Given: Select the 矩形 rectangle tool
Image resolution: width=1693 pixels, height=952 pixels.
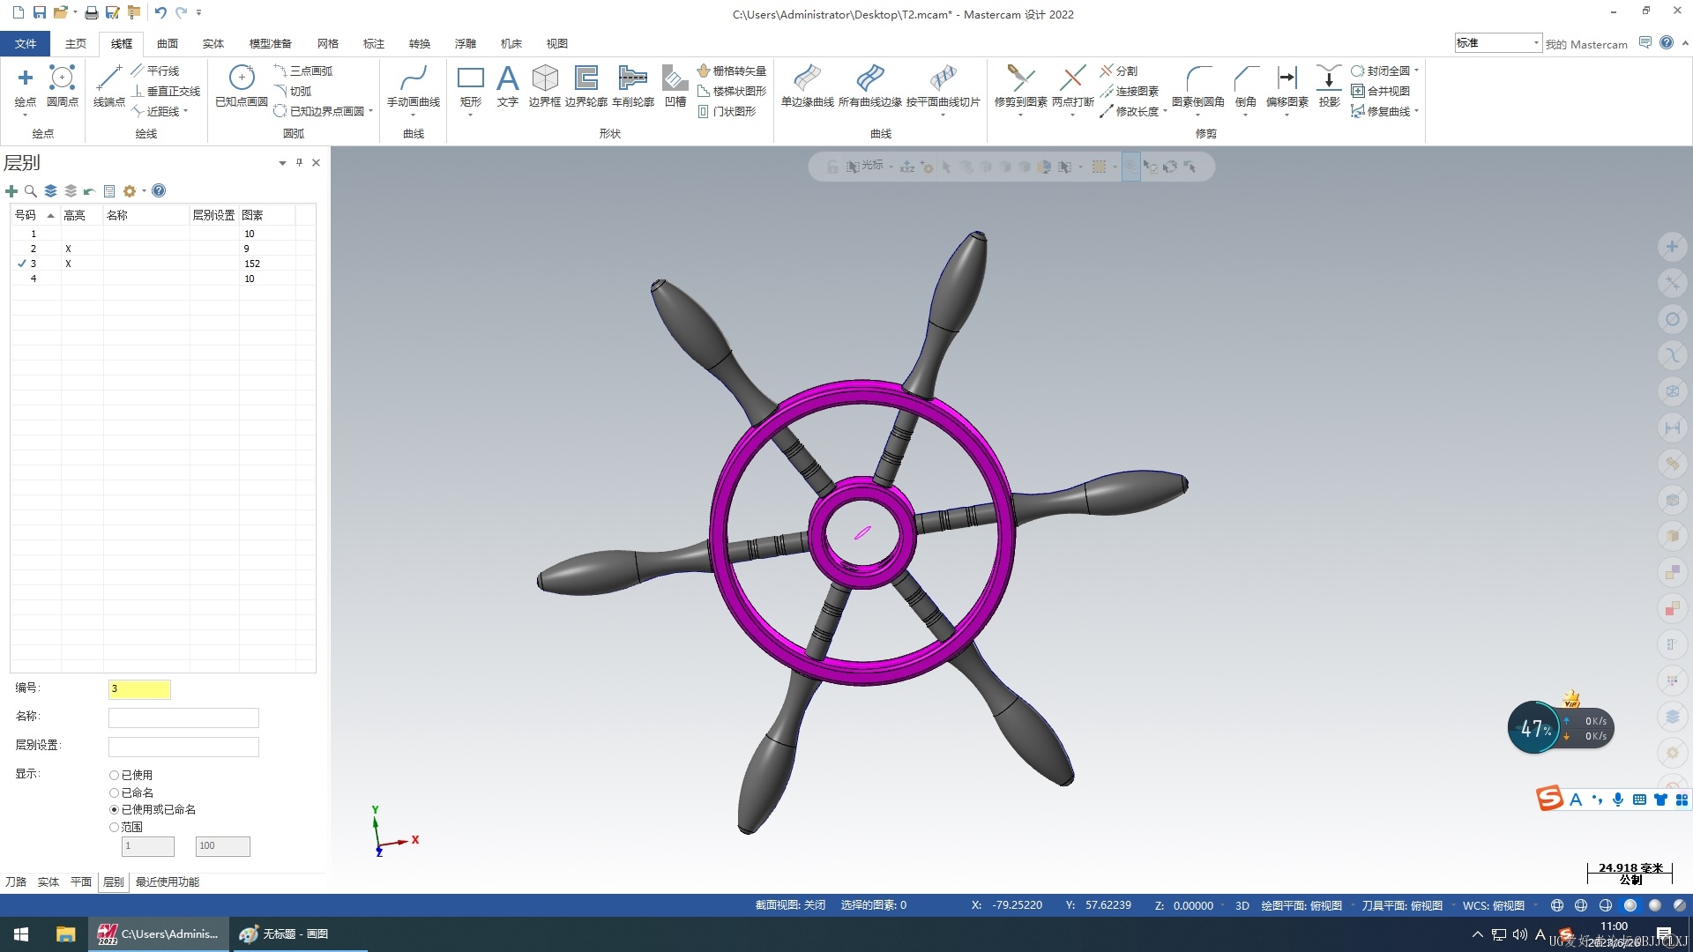Looking at the screenshot, I should tap(471, 86).
